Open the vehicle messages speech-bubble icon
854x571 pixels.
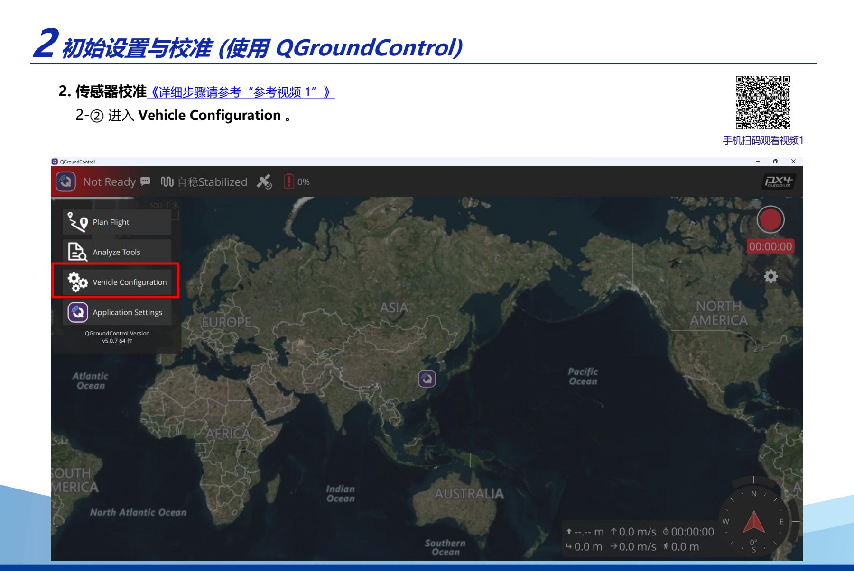point(146,181)
